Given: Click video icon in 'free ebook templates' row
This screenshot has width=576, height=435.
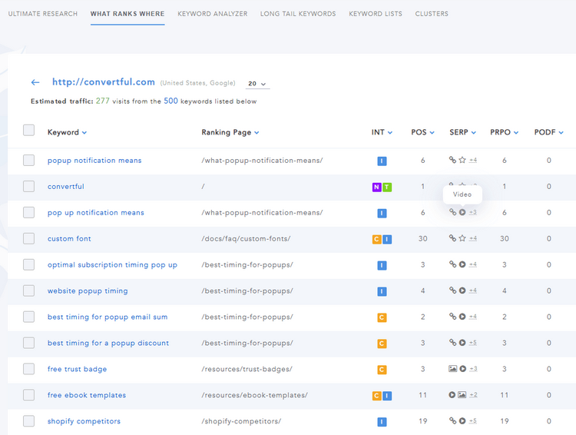Looking at the screenshot, I should click(x=452, y=395).
